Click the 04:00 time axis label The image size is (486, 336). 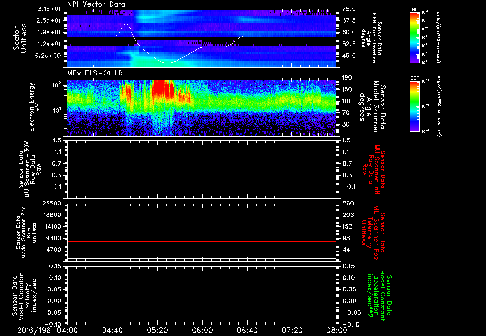[x=67, y=330]
